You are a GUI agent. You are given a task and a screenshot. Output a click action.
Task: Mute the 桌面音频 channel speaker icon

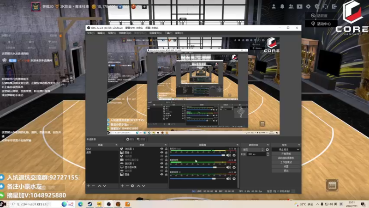click(228, 167)
